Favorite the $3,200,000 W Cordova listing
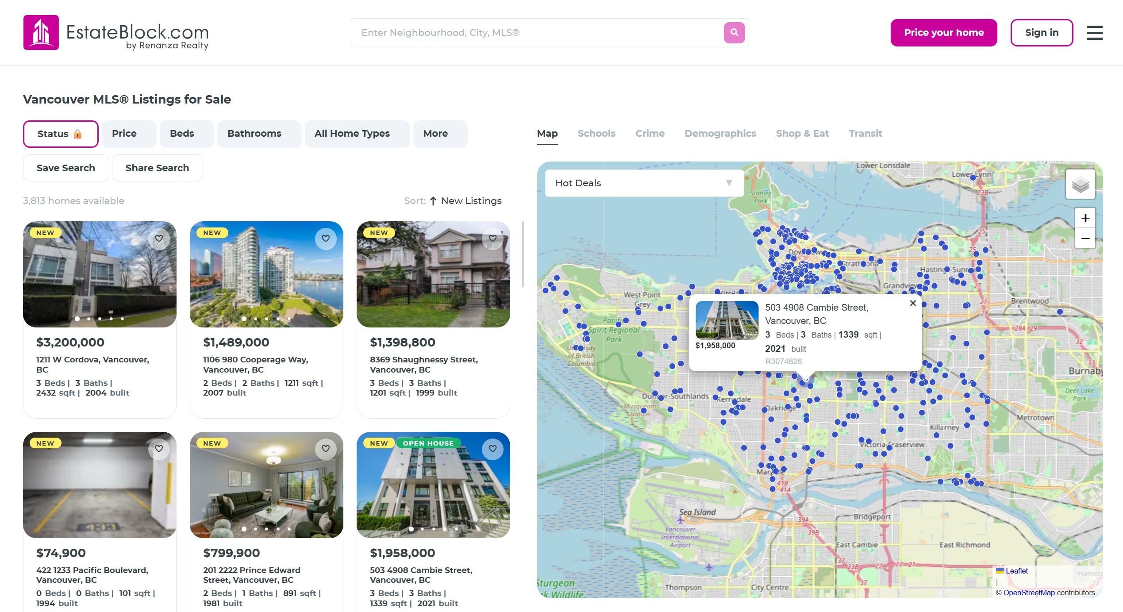 coord(159,239)
